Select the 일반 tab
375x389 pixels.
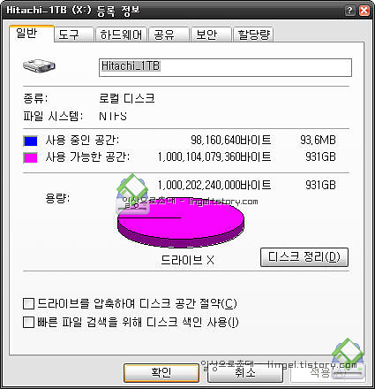[32, 34]
